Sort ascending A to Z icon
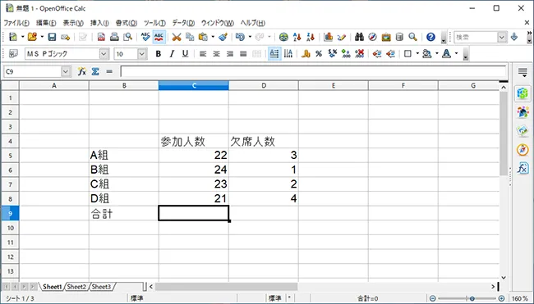 297,37
